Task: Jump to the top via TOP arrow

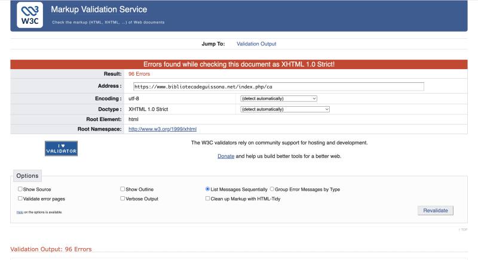Action: click(x=463, y=229)
